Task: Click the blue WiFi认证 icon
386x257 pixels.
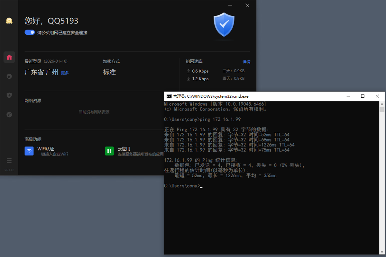Action: 29,151
